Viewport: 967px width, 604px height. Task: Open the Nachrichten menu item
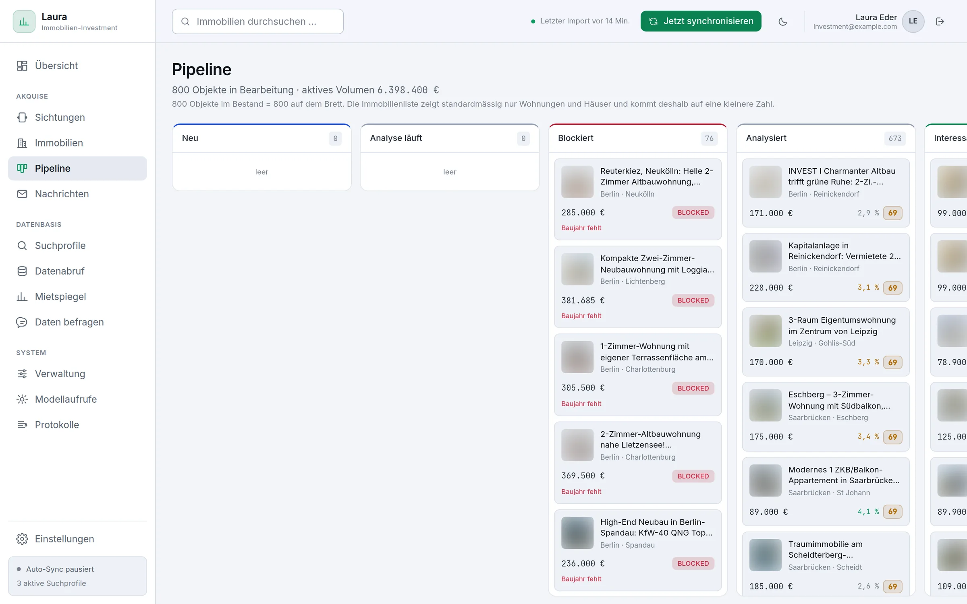point(77,194)
